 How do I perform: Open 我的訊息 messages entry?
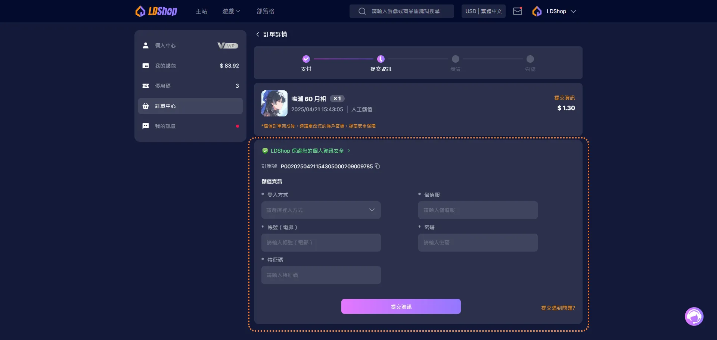[x=190, y=126]
